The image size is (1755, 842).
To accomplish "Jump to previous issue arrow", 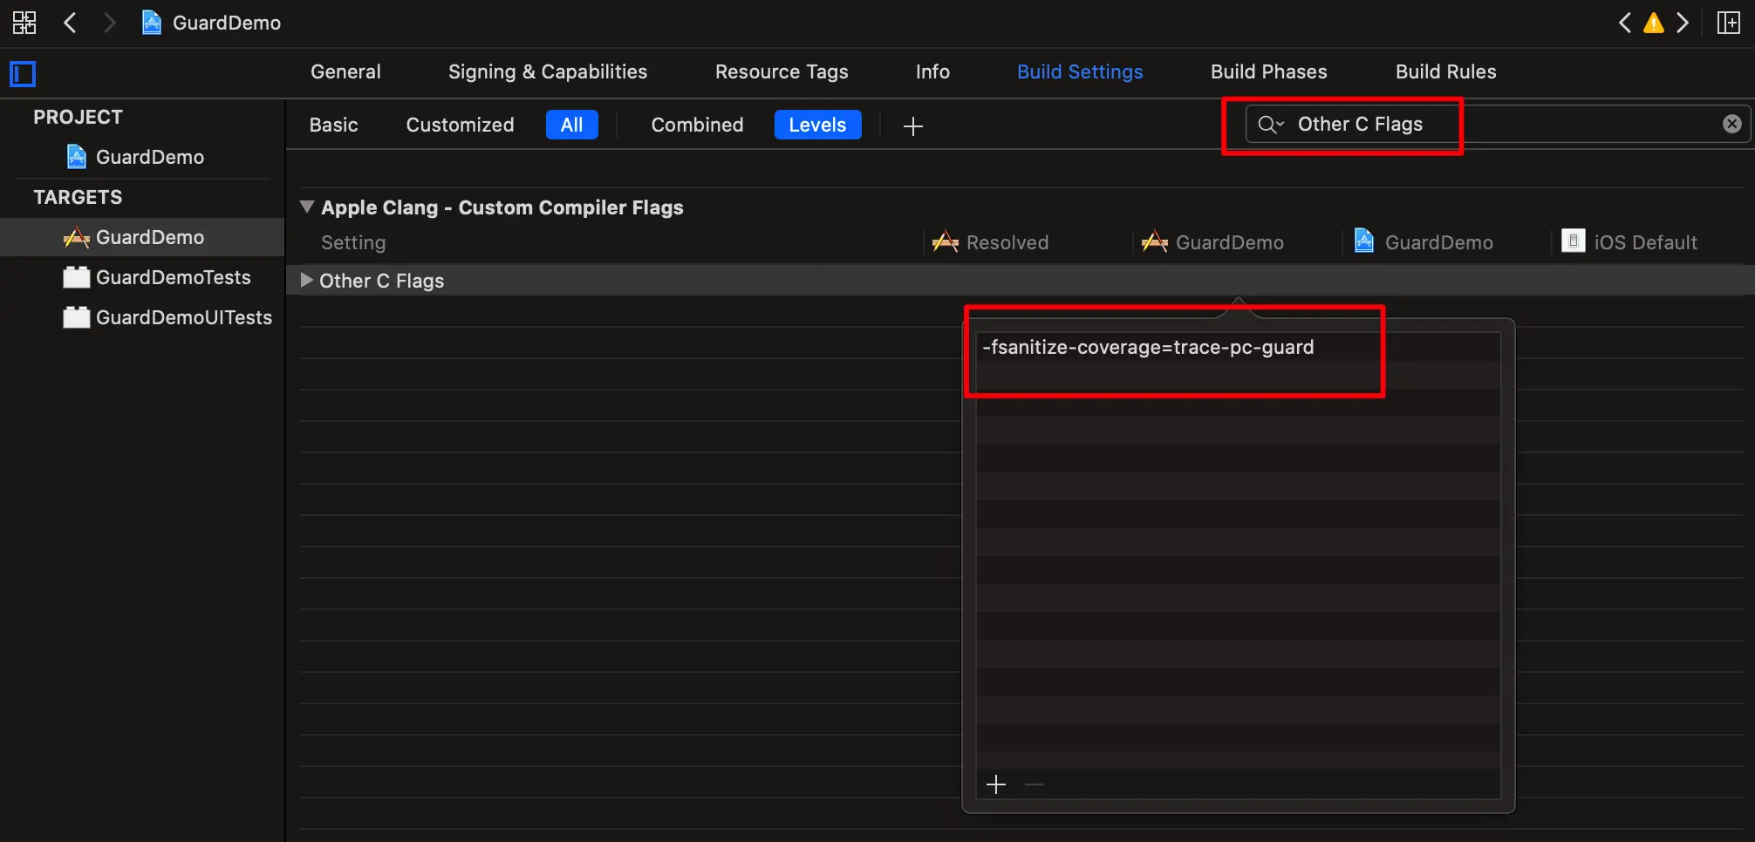I will point(1624,23).
